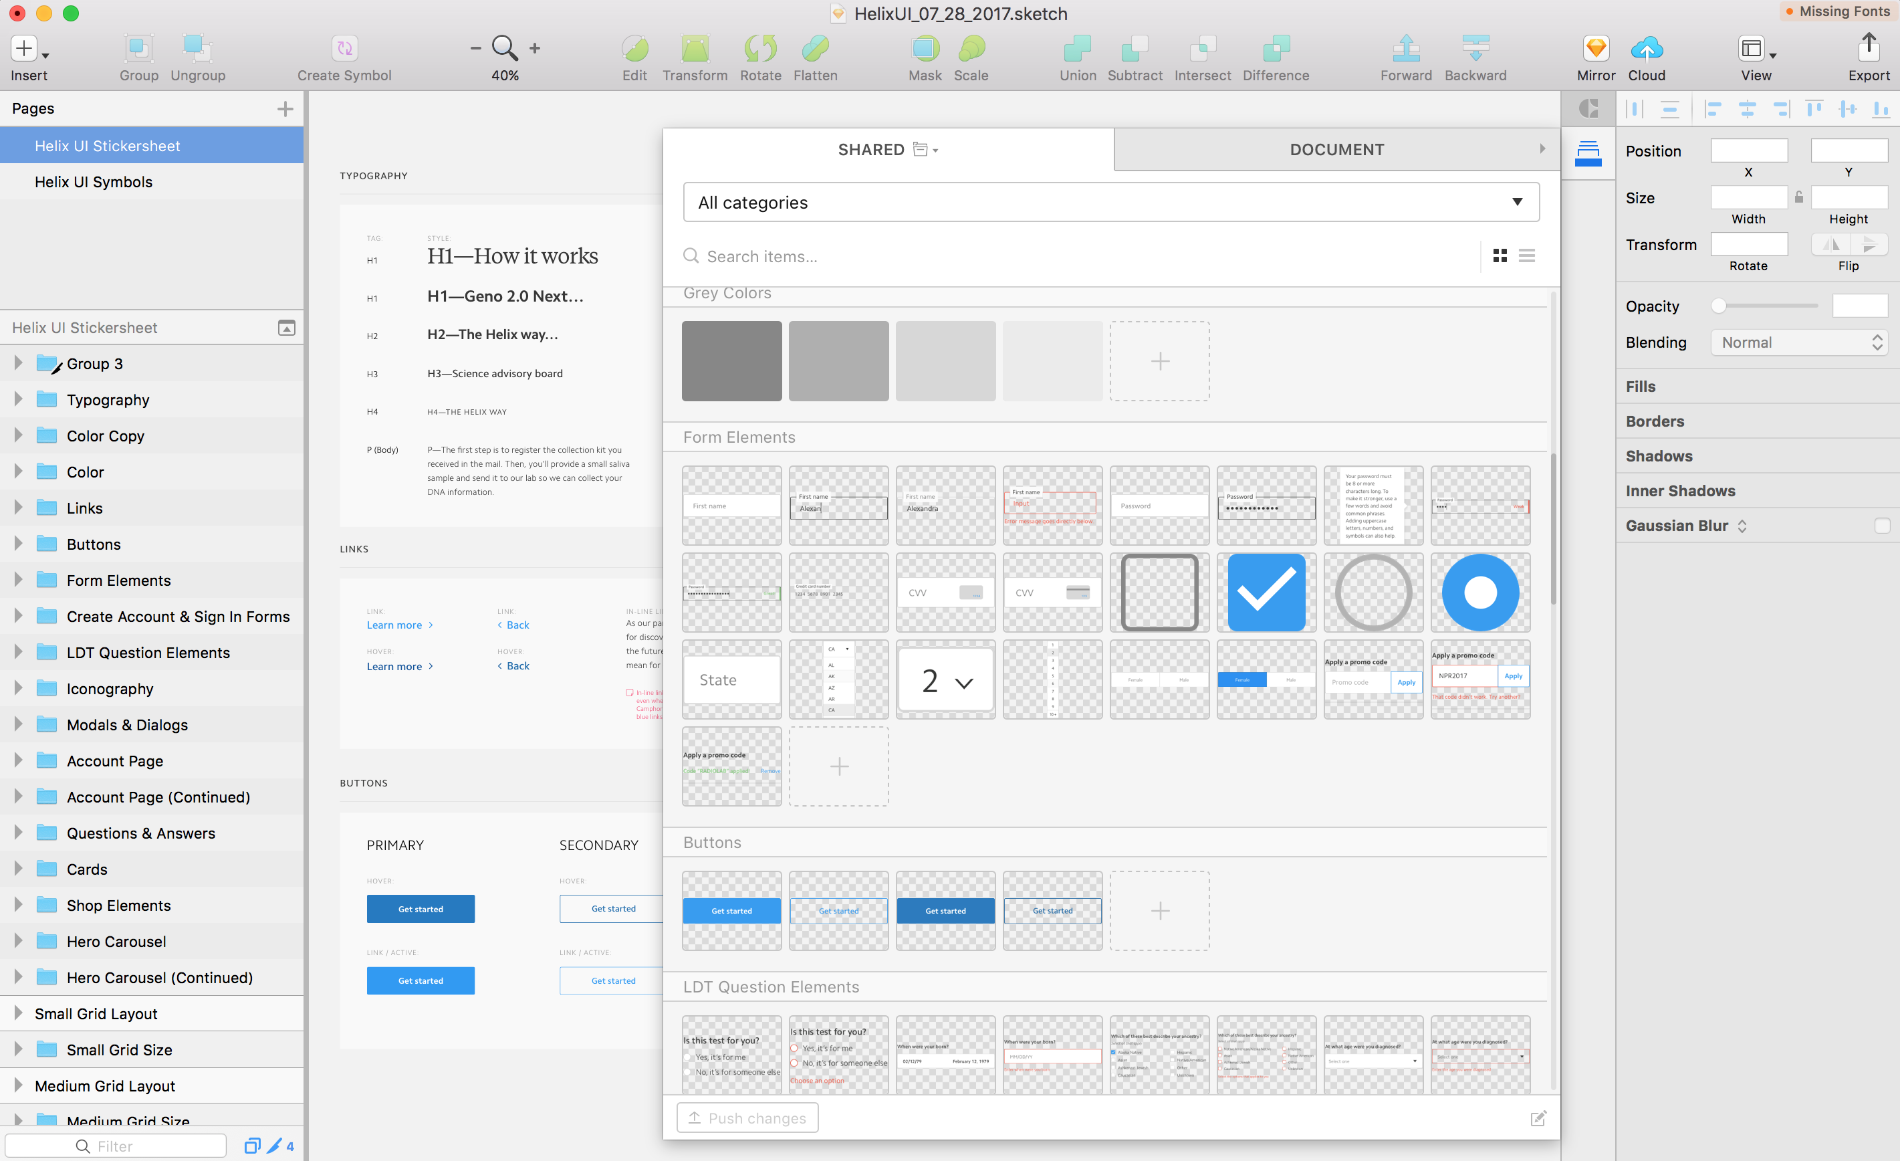Click the Missing Fonts notice
The width and height of the screenshot is (1900, 1161).
click(x=1838, y=11)
